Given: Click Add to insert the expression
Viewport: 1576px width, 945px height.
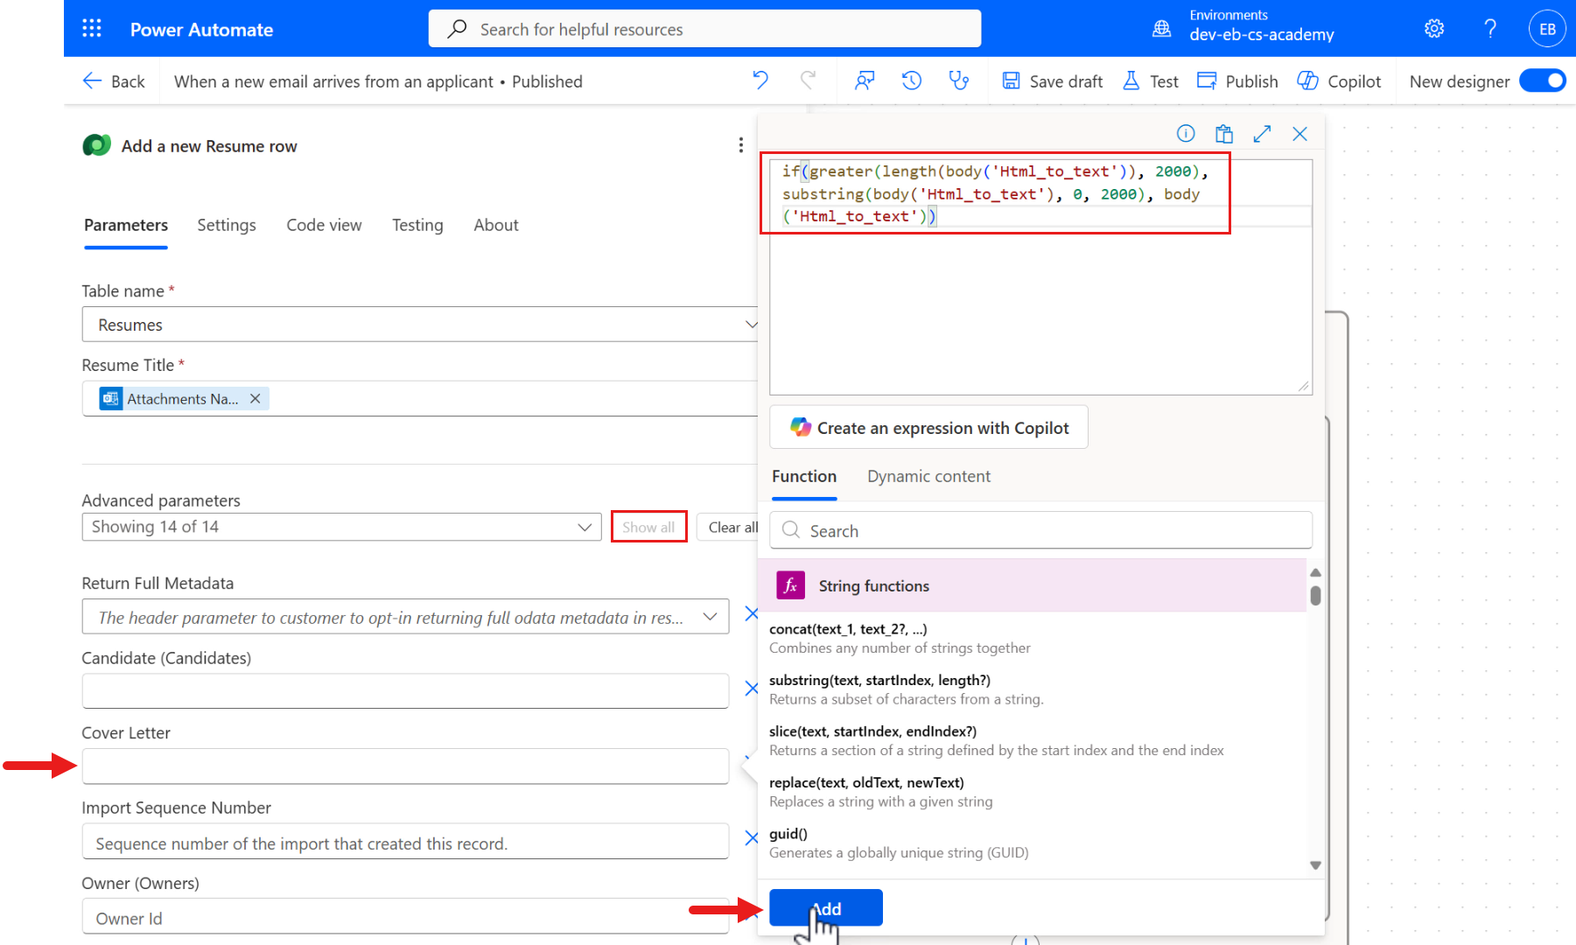Looking at the screenshot, I should [825, 907].
